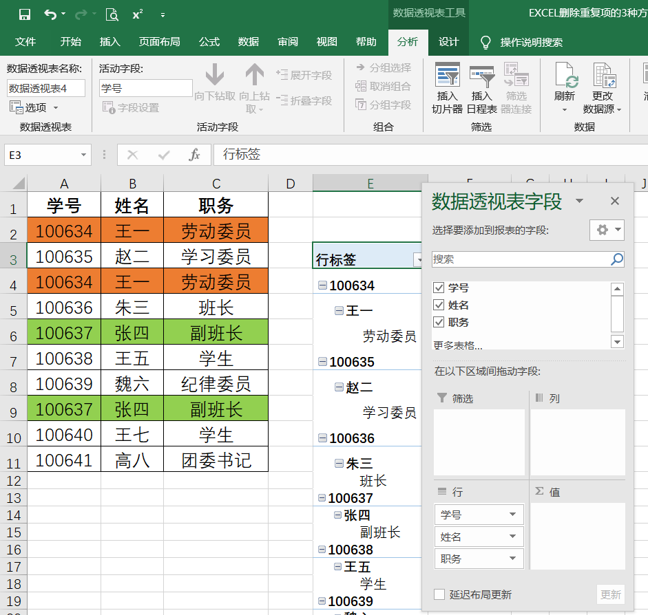Click the 更改数据源 icon

[604, 75]
